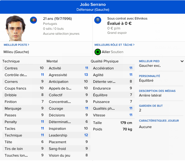
Task: Select the Leadership attribute row
Action: click(67, 135)
